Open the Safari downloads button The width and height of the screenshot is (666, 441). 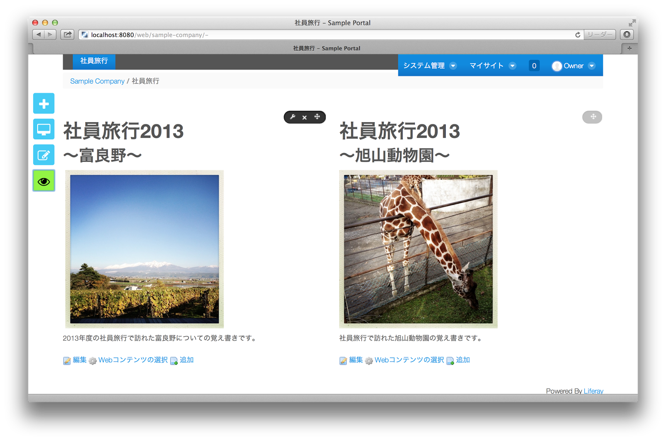tap(627, 35)
